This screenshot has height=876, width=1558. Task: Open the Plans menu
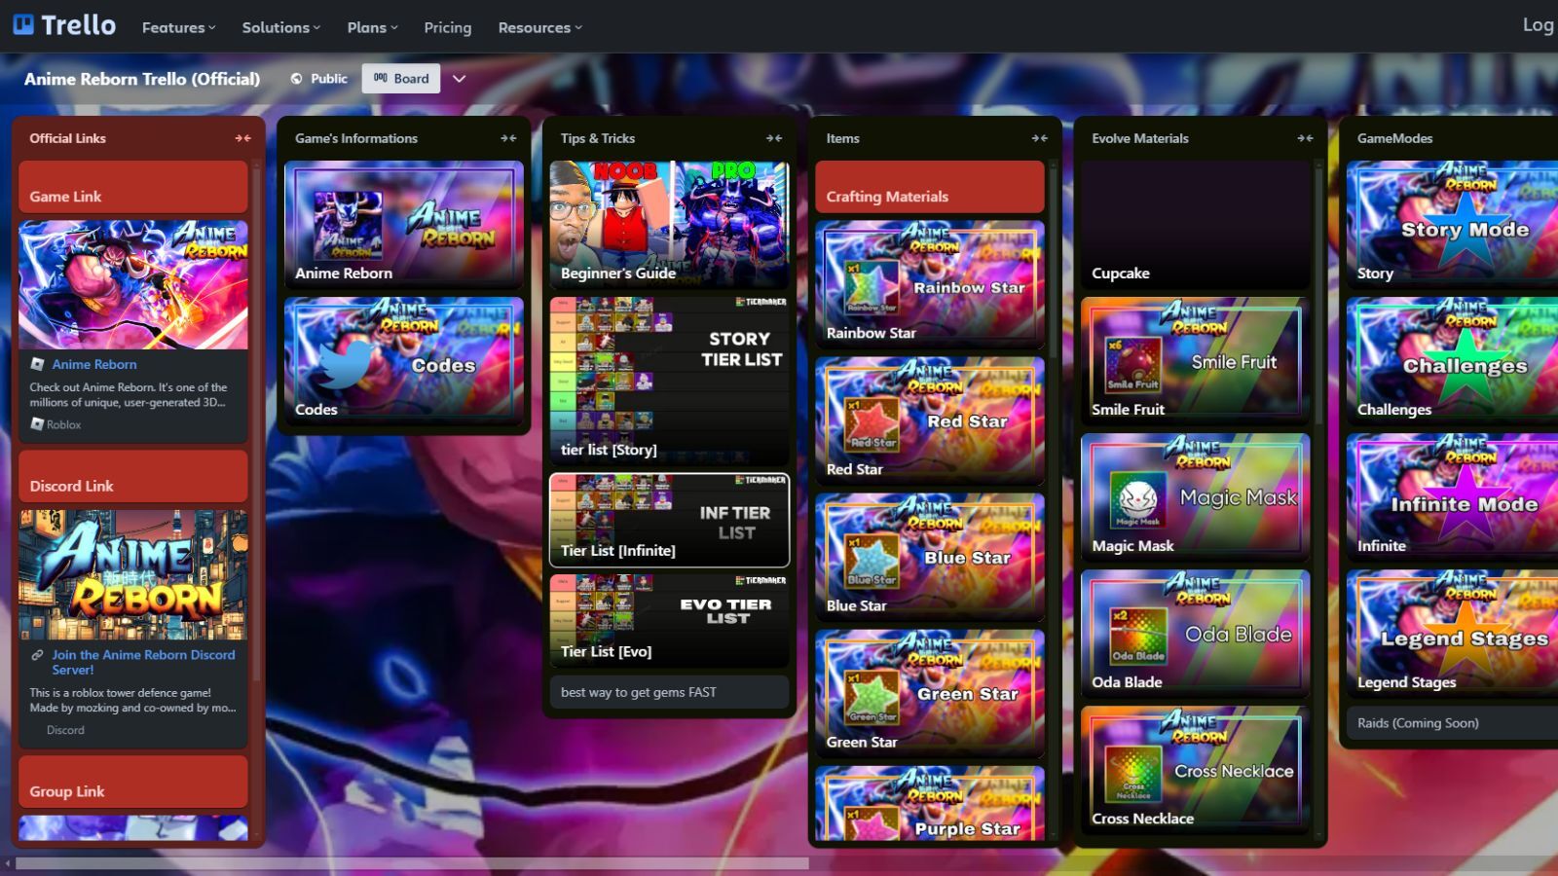coord(372,27)
